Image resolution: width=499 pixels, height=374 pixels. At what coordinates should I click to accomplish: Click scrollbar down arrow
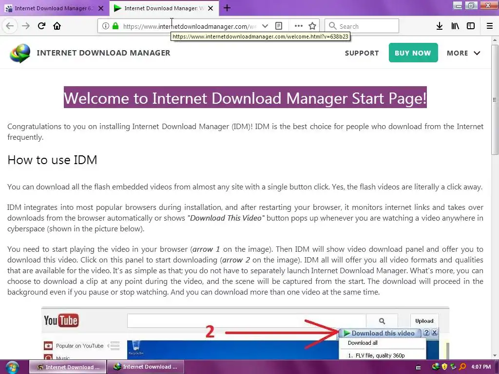(495, 355)
